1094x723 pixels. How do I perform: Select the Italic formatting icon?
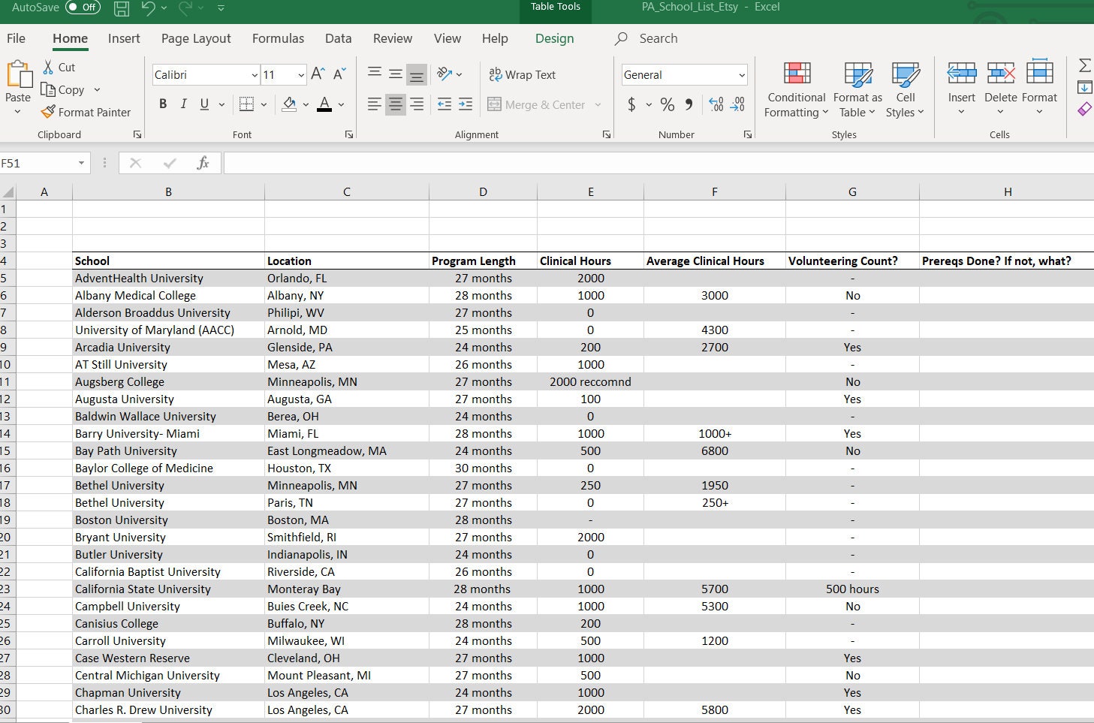click(x=183, y=104)
